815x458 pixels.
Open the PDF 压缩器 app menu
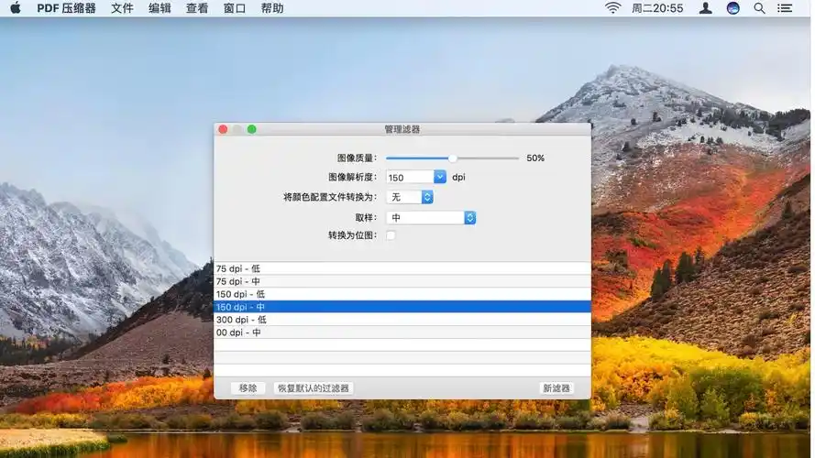[66, 8]
